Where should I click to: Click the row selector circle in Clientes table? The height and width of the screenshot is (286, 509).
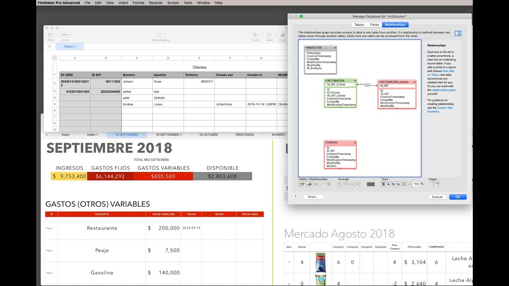(54, 58)
